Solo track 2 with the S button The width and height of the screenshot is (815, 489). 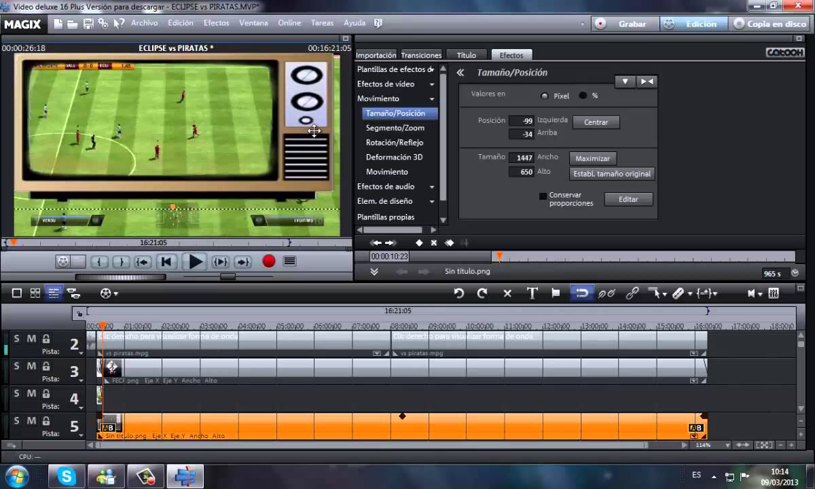17,338
